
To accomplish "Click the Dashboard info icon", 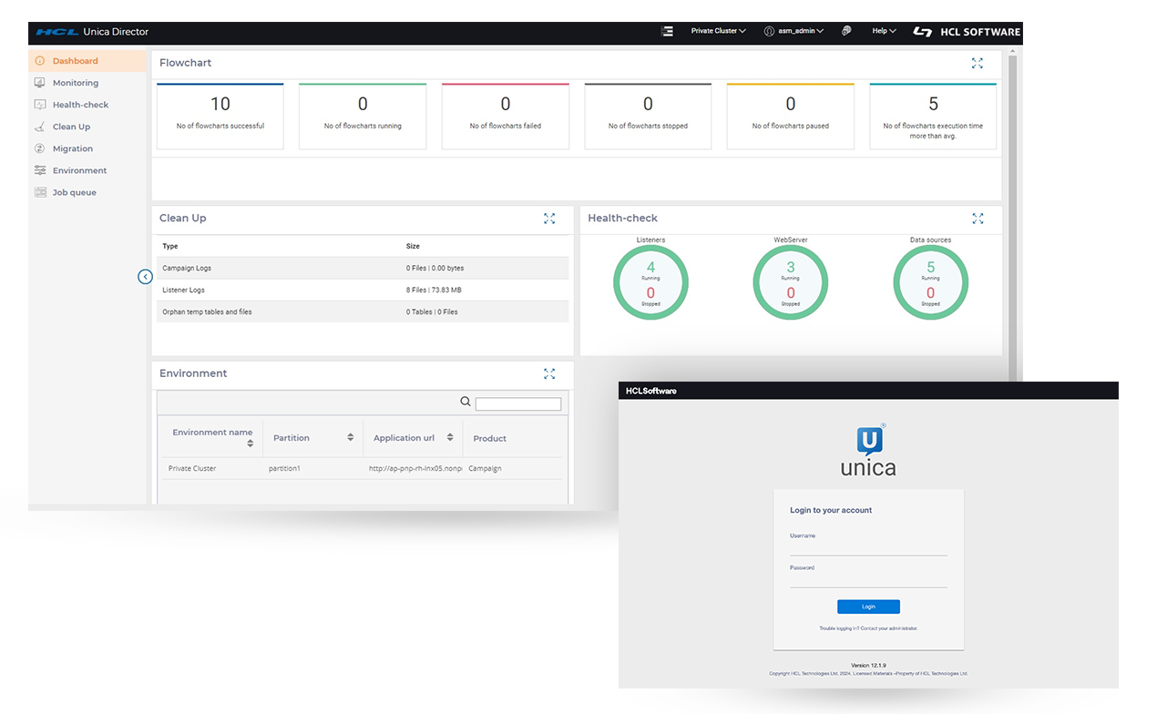I will click(x=40, y=61).
